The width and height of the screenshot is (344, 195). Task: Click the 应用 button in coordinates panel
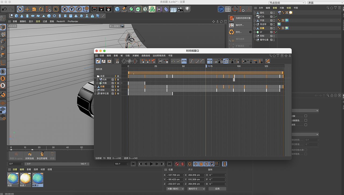pyautogui.click(x=217, y=189)
